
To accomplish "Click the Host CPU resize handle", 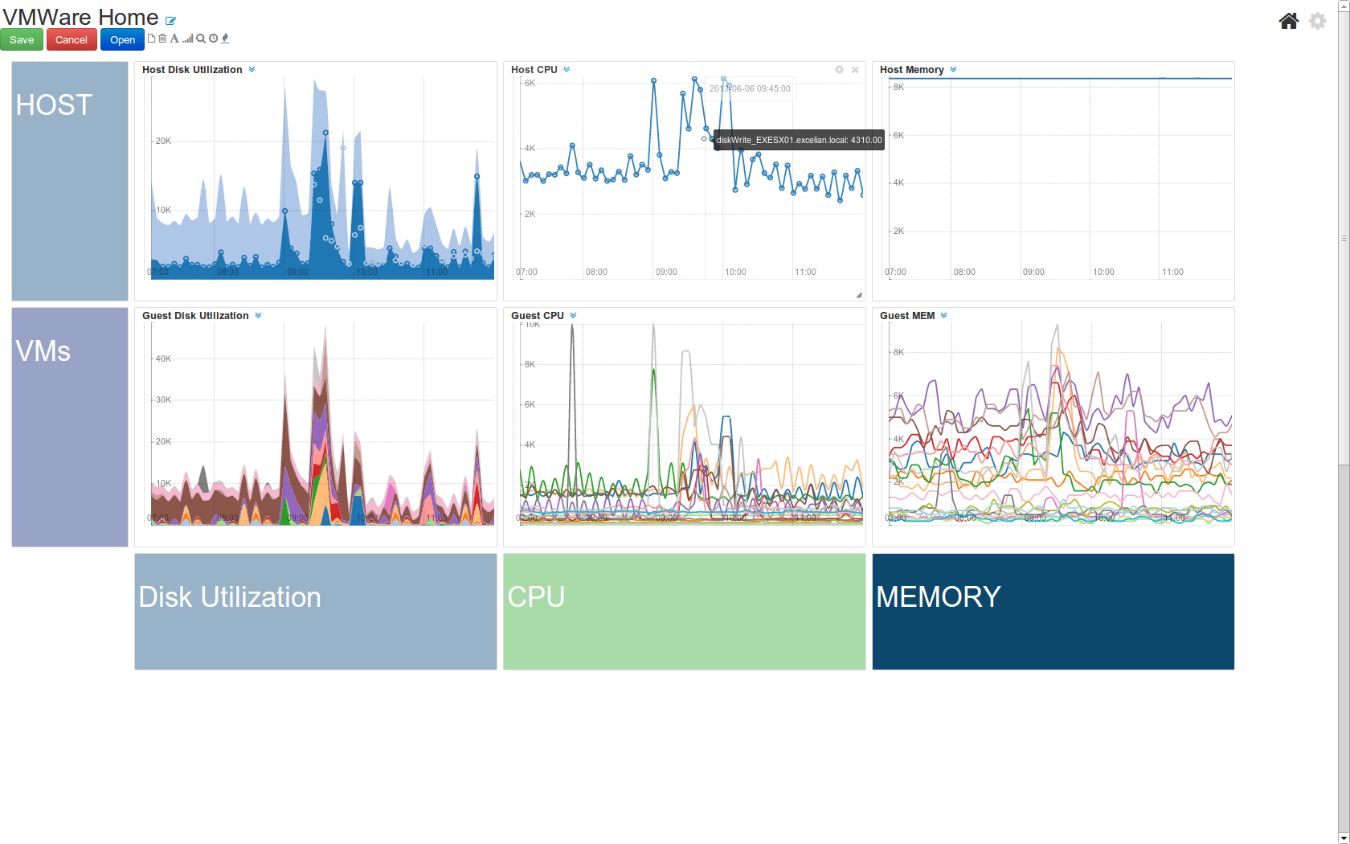I will pyautogui.click(x=859, y=295).
